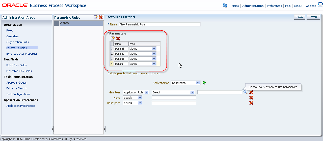Open Roles under Organization
The width and height of the screenshot is (323, 141).
click(10, 30)
